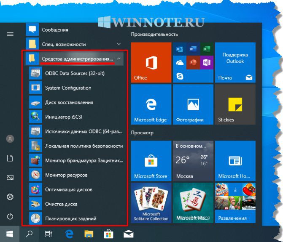The height and width of the screenshot is (242, 283).
Task: Click the Power icon
Action: point(10,216)
